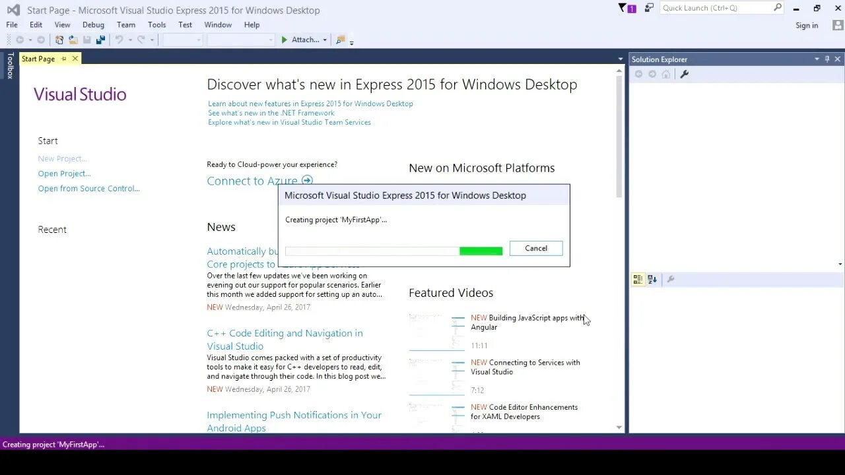Open the notifications flag icon

626,8
